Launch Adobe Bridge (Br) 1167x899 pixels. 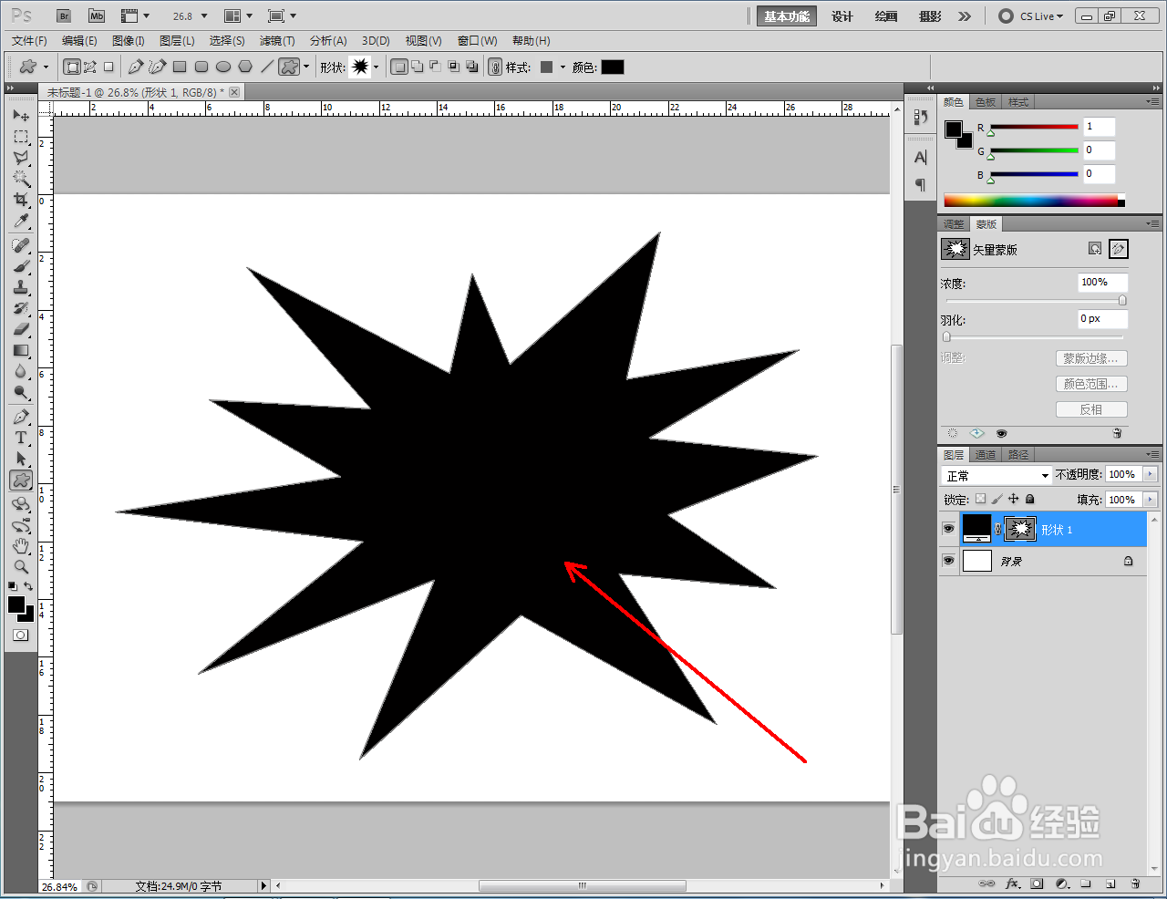pyautogui.click(x=63, y=15)
